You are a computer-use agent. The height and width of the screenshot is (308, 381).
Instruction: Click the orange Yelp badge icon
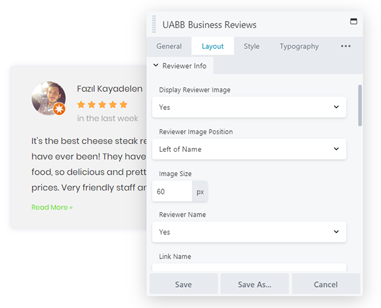point(59,110)
